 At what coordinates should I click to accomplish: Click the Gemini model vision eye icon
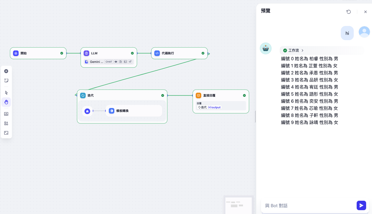point(116,62)
